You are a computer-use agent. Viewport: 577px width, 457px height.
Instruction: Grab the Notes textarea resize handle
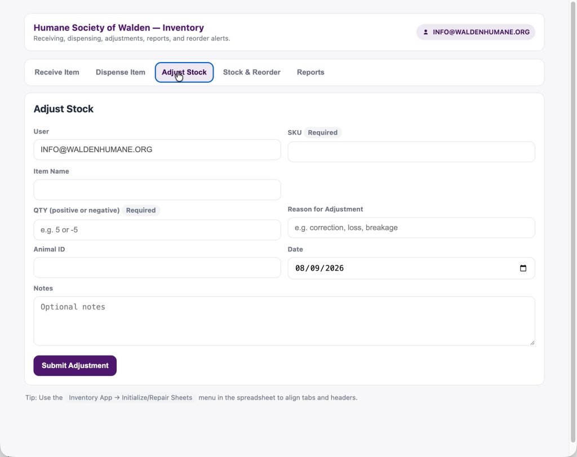tap(532, 342)
